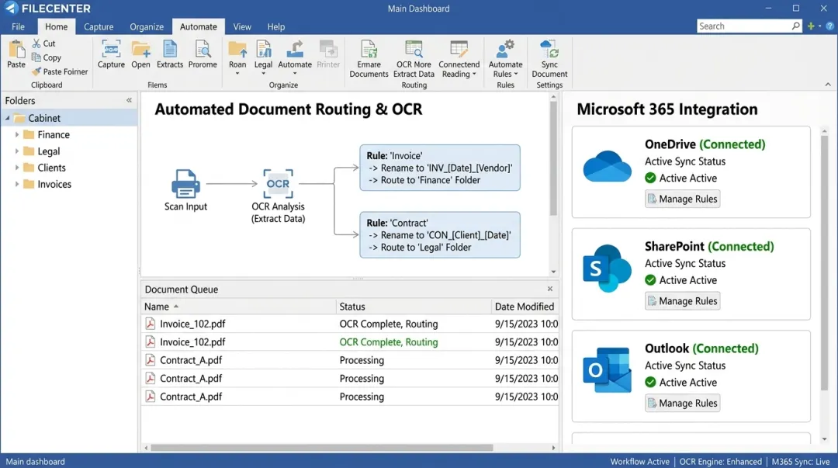838x468 pixels.
Task: Click Manage Rules under SharePoint
Action: (x=683, y=301)
